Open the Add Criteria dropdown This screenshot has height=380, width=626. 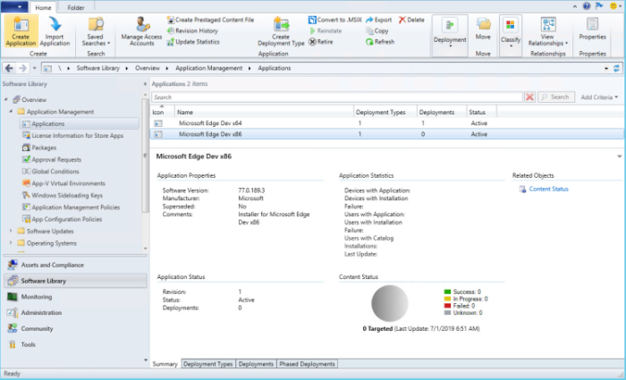tap(599, 97)
